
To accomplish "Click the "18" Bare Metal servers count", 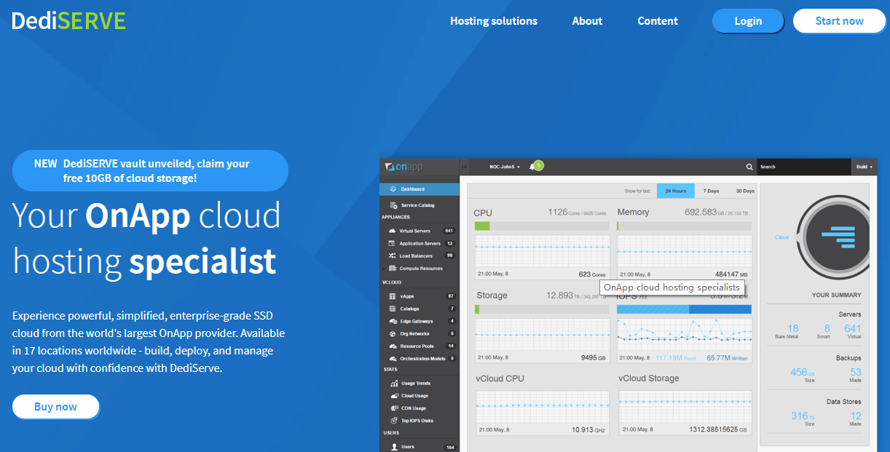I will tap(793, 328).
